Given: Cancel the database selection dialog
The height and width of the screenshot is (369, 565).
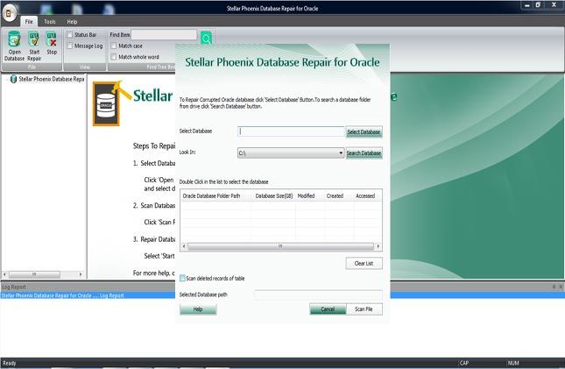Looking at the screenshot, I should click(x=328, y=309).
